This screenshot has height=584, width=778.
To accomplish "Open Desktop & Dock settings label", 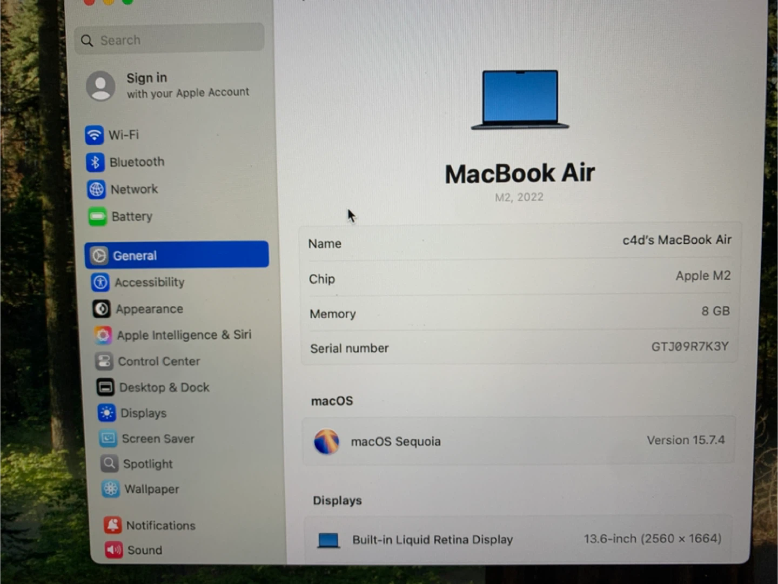I will coord(164,387).
